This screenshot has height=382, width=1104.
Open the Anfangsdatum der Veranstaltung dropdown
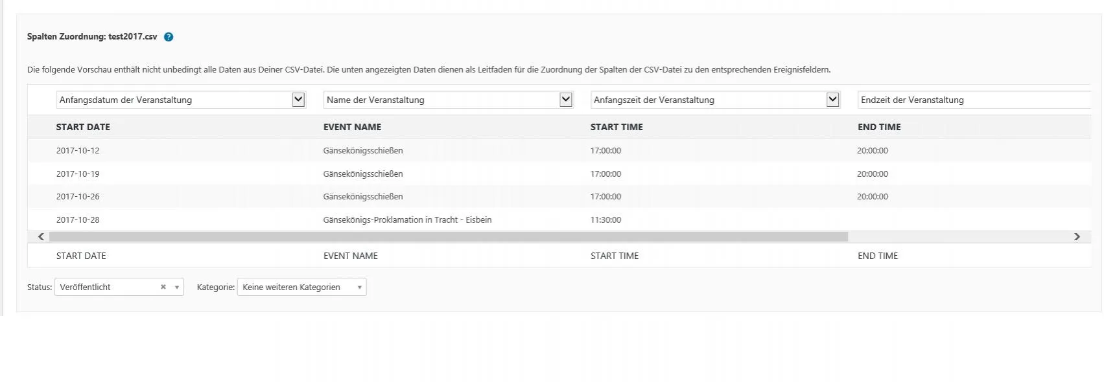point(181,100)
